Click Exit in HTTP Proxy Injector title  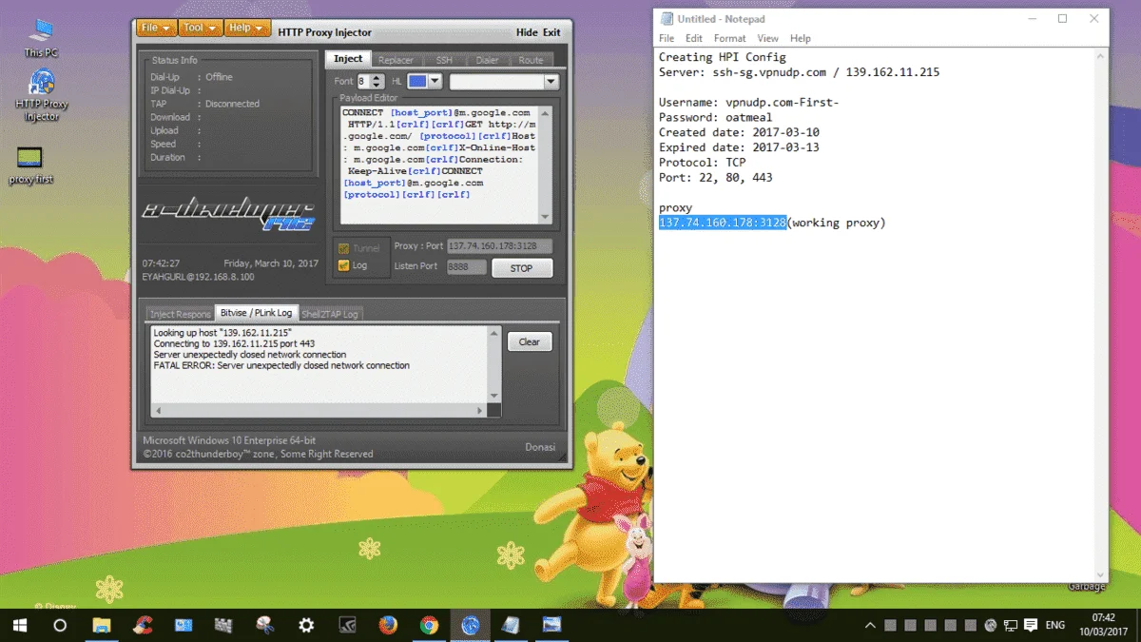(x=551, y=32)
